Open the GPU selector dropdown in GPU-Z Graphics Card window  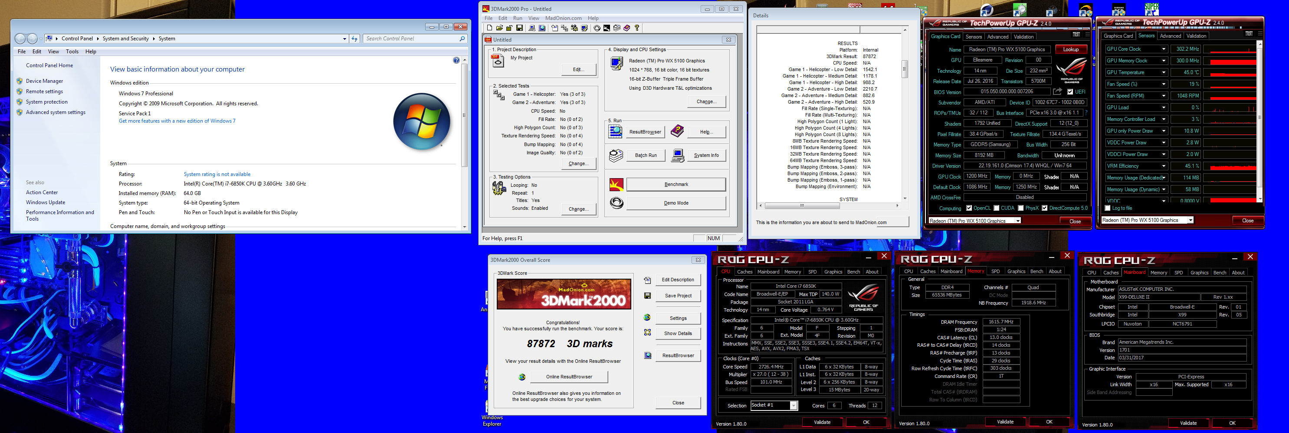pos(1017,221)
